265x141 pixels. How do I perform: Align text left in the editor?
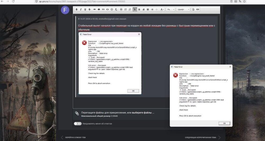click(x=135, y=10)
